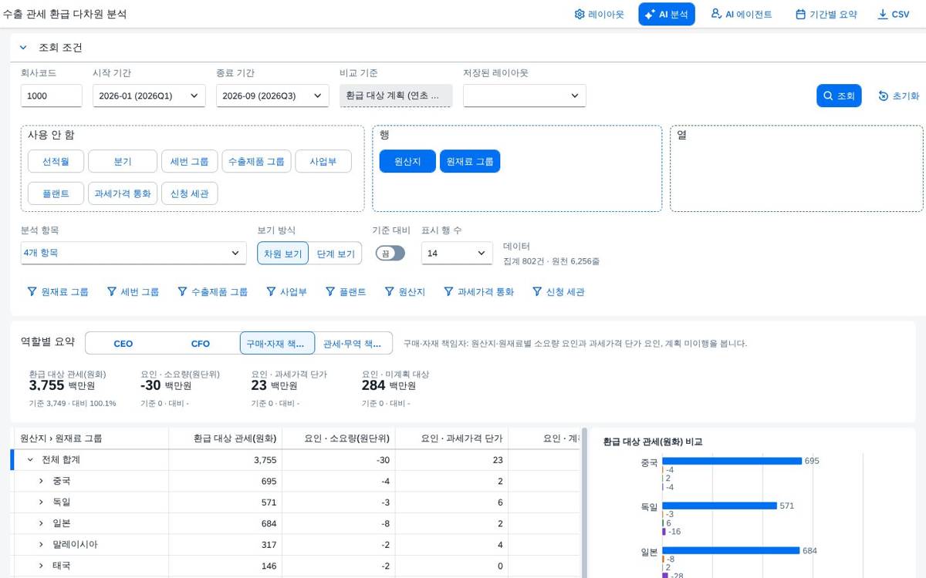Viewport: 926px width, 578px height.
Task: Expand the 중국 row in the table
Action: pos(41,481)
